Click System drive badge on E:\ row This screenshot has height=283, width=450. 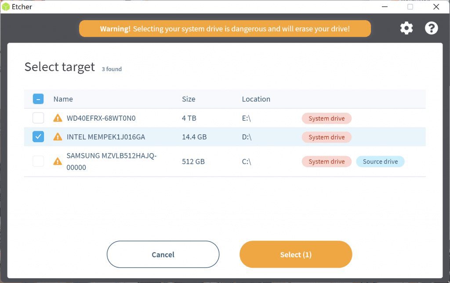coord(327,118)
